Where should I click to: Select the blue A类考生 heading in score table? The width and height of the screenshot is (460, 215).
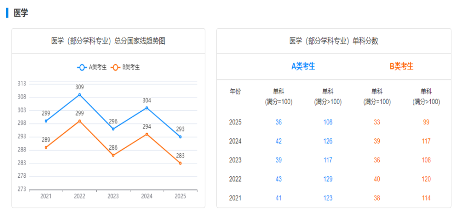(x=303, y=66)
